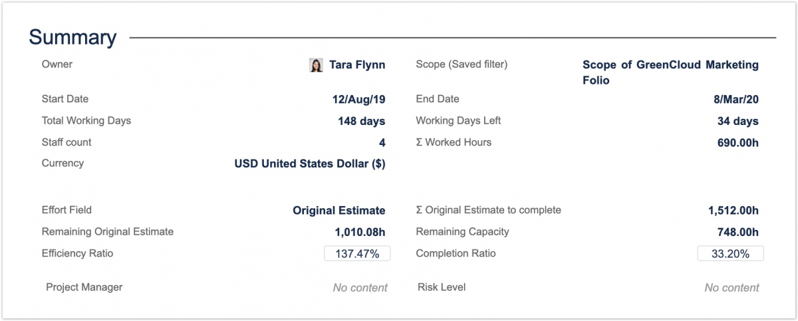Image resolution: width=798 pixels, height=321 pixels.
Task: Click Tara Flynn's avatar icon
Action: 316,65
